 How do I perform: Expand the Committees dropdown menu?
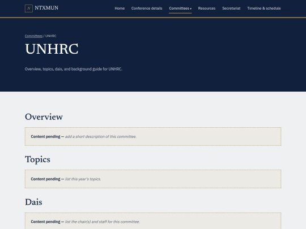coord(180,8)
